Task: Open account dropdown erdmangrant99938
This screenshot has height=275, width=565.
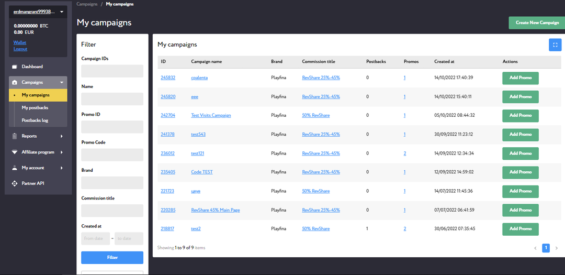Action: pyautogui.click(x=38, y=12)
